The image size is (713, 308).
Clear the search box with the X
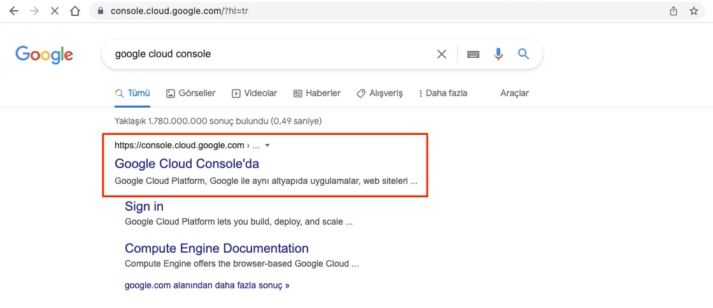442,55
